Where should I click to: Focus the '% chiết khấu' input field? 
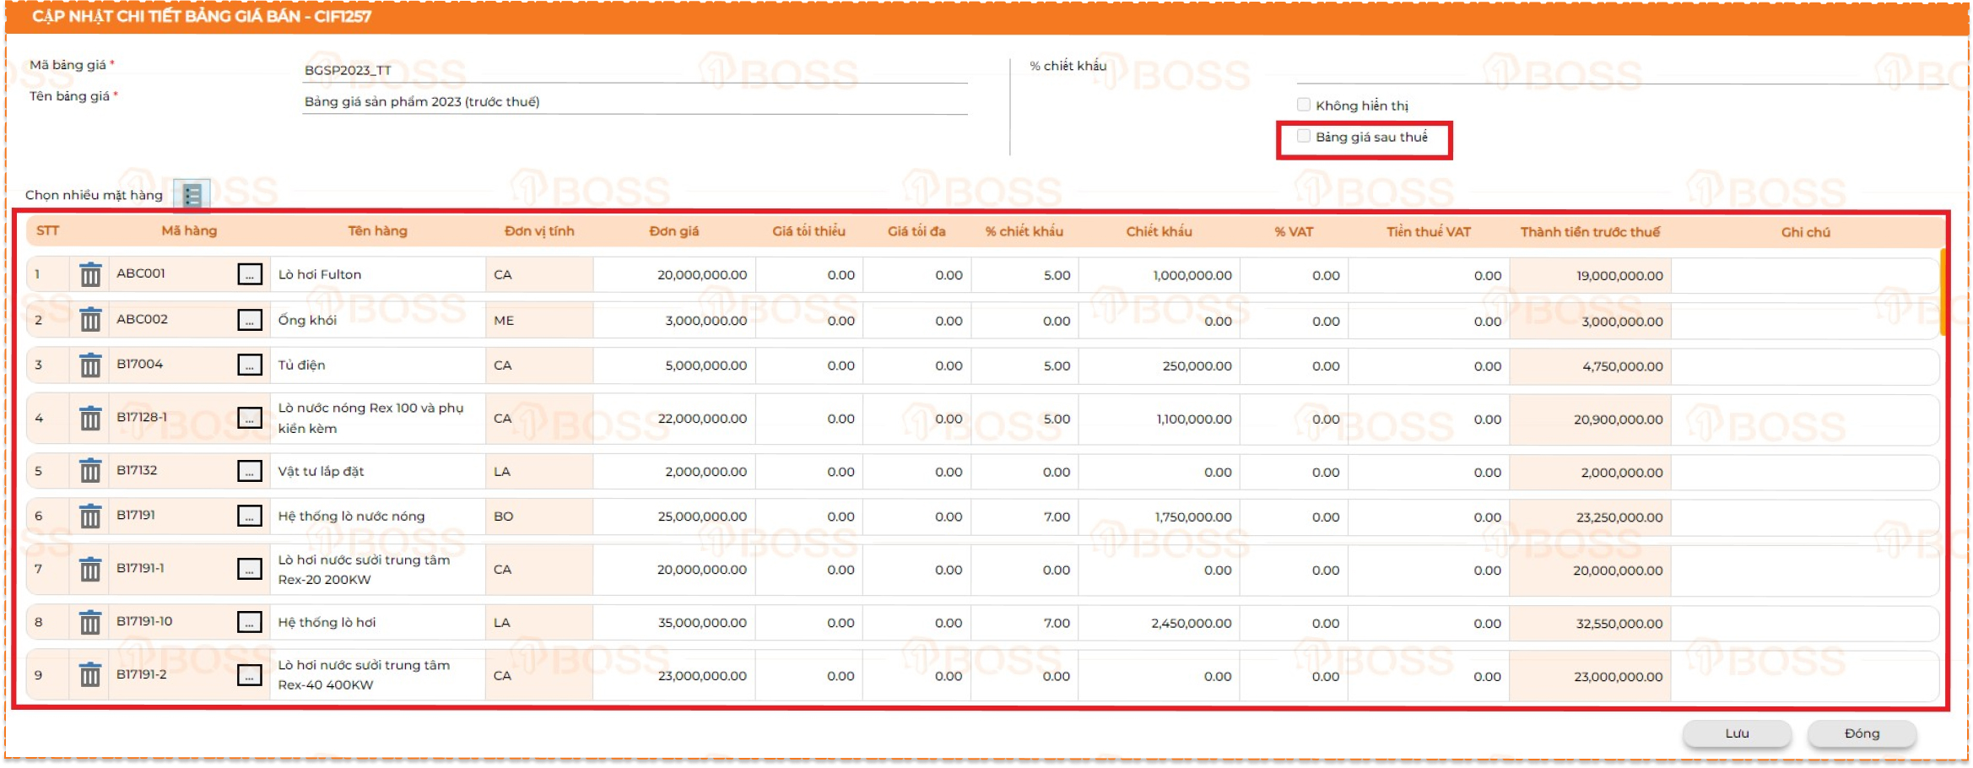point(1620,72)
